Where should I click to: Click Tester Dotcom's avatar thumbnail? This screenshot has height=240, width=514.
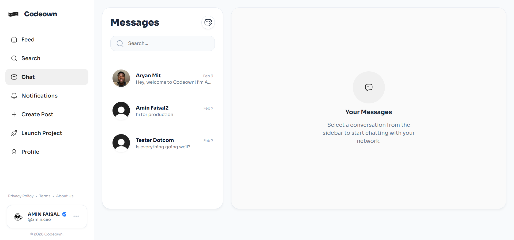(x=121, y=143)
